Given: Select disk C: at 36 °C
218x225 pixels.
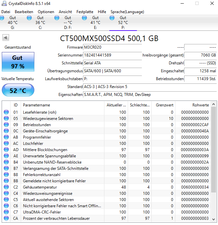Looking at the screenshot, I should [40, 23].
